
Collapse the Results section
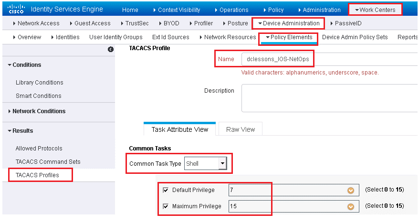coord(21,131)
